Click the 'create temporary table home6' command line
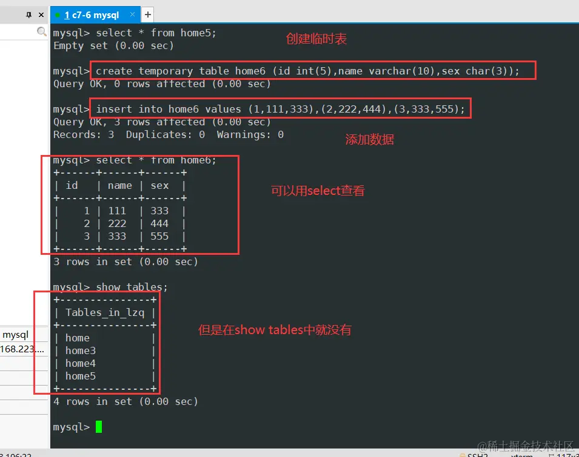This screenshot has height=457, width=579. click(x=307, y=71)
